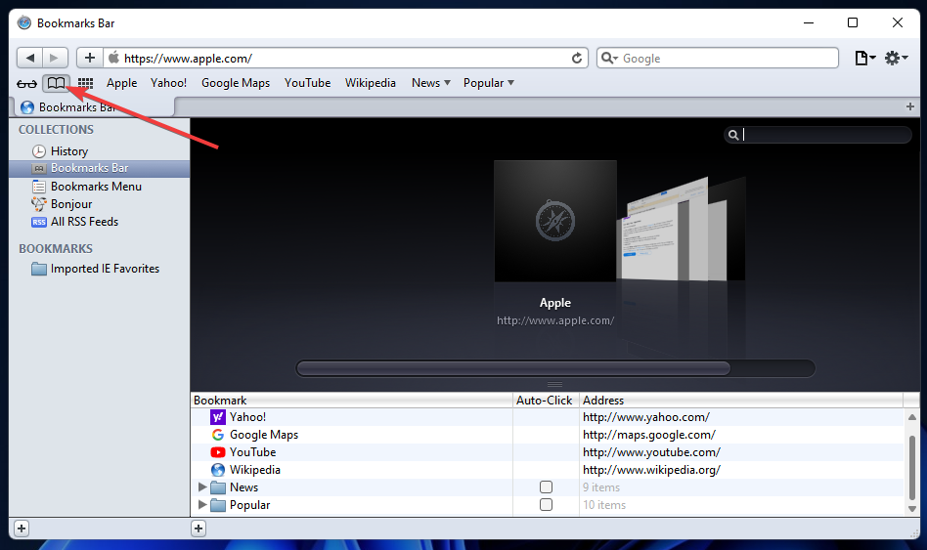927x550 pixels.
Task: Add bookmark with the plus button beside address bar
Action: 90,58
